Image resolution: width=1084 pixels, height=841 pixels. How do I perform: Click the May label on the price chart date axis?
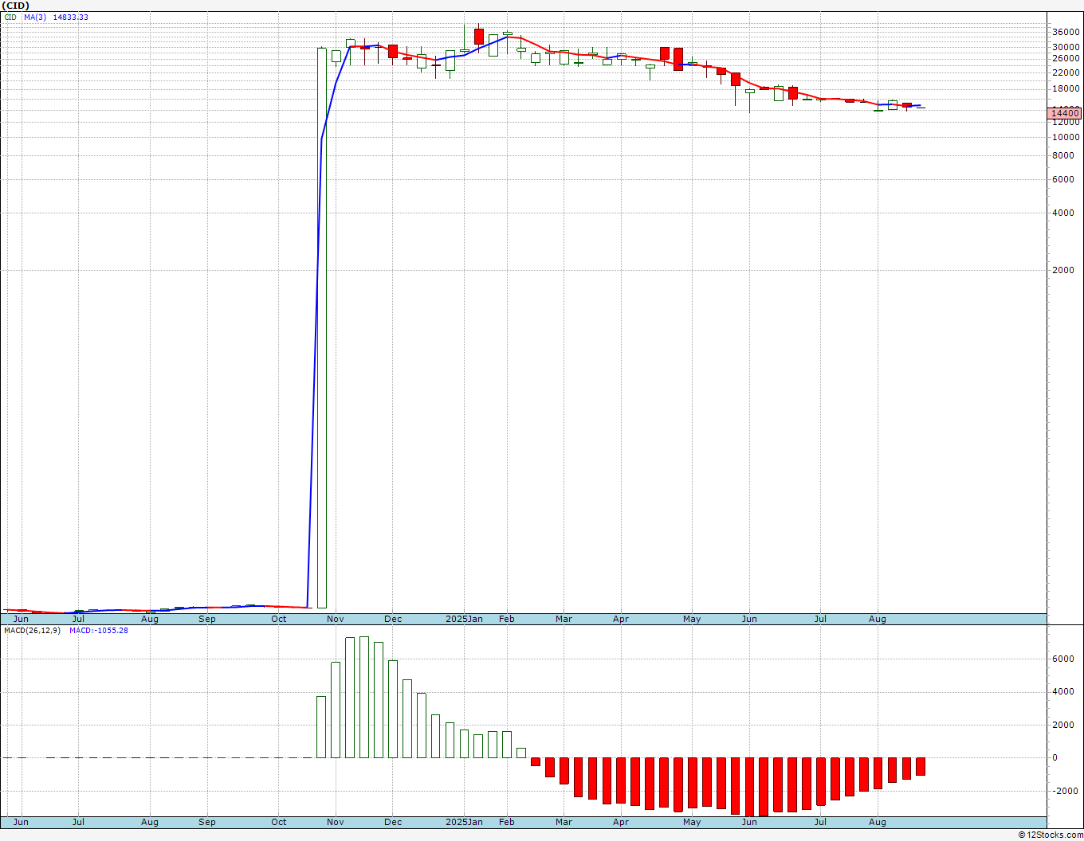692,619
